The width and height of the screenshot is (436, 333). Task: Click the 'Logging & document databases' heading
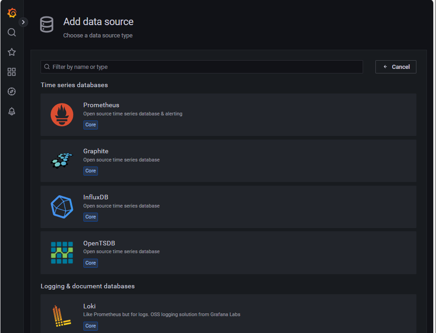[87, 286]
